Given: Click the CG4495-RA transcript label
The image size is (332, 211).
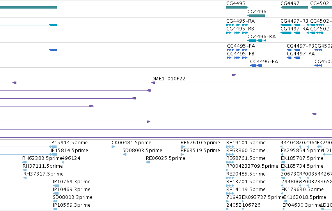Looking at the screenshot, I should [x=241, y=21].
